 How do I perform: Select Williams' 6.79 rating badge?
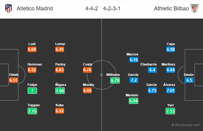[x=115, y=80]
